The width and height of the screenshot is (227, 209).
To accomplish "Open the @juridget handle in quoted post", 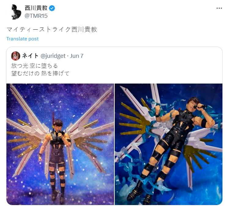I will (53, 56).
